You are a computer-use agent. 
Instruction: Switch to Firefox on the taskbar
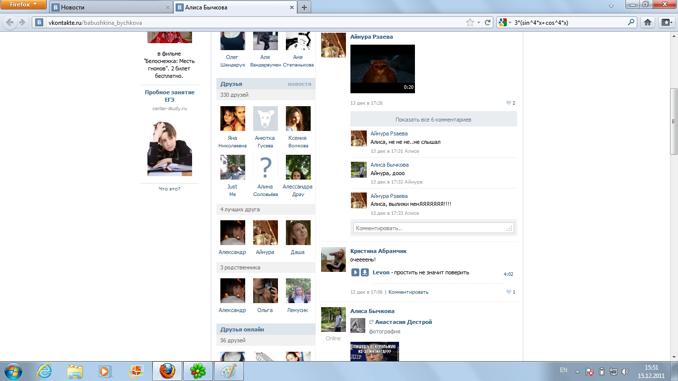click(167, 371)
